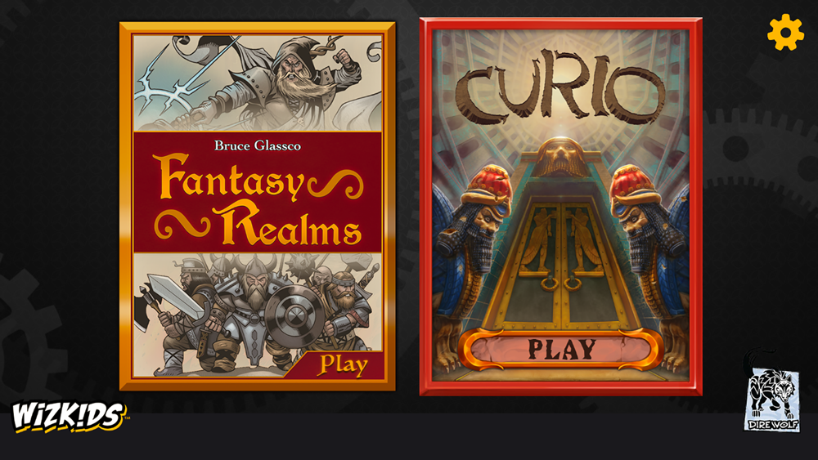
Task: Click the wizard artwork on Fantasy Realms
Action: coord(258,83)
